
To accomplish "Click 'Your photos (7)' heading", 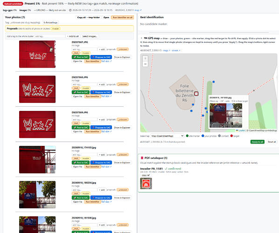I will tap(15, 17).
